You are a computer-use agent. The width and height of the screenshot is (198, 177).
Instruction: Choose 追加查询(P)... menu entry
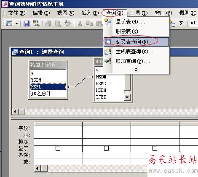(x=136, y=61)
